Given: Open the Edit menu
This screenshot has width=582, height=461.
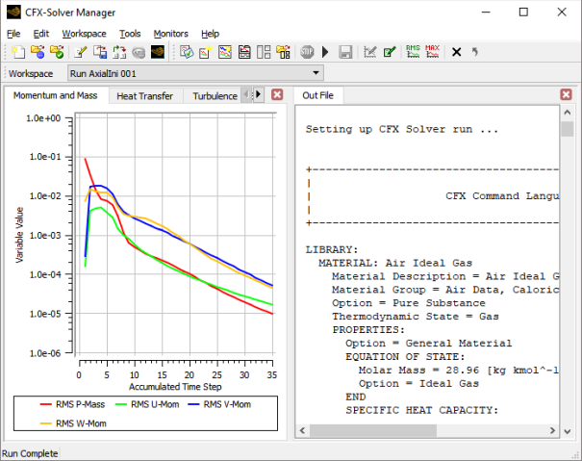Looking at the screenshot, I should tap(40, 34).
